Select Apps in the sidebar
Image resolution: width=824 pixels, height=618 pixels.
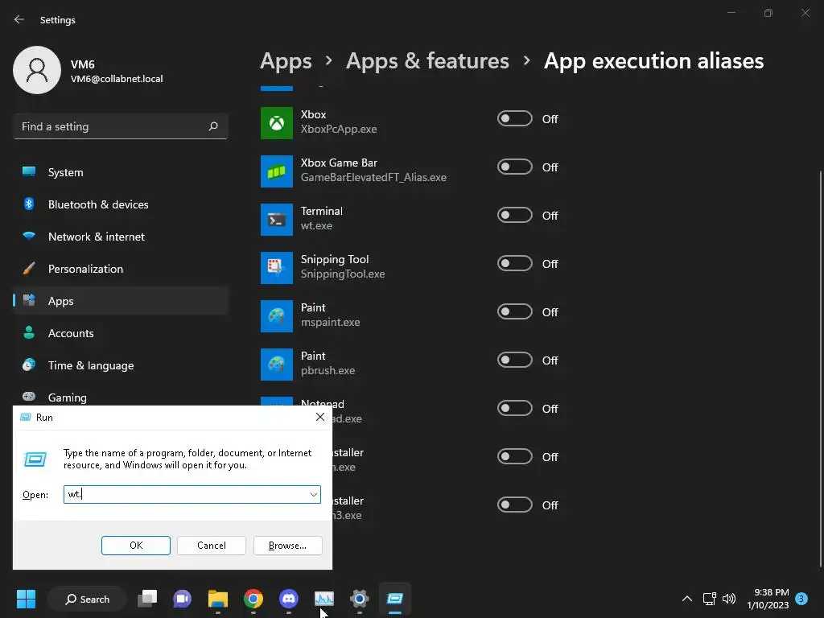click(121, 301)
